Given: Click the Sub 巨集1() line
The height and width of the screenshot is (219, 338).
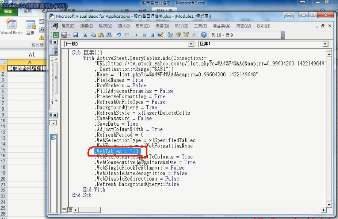Looking at the screenshot, I should coord(87,52).
